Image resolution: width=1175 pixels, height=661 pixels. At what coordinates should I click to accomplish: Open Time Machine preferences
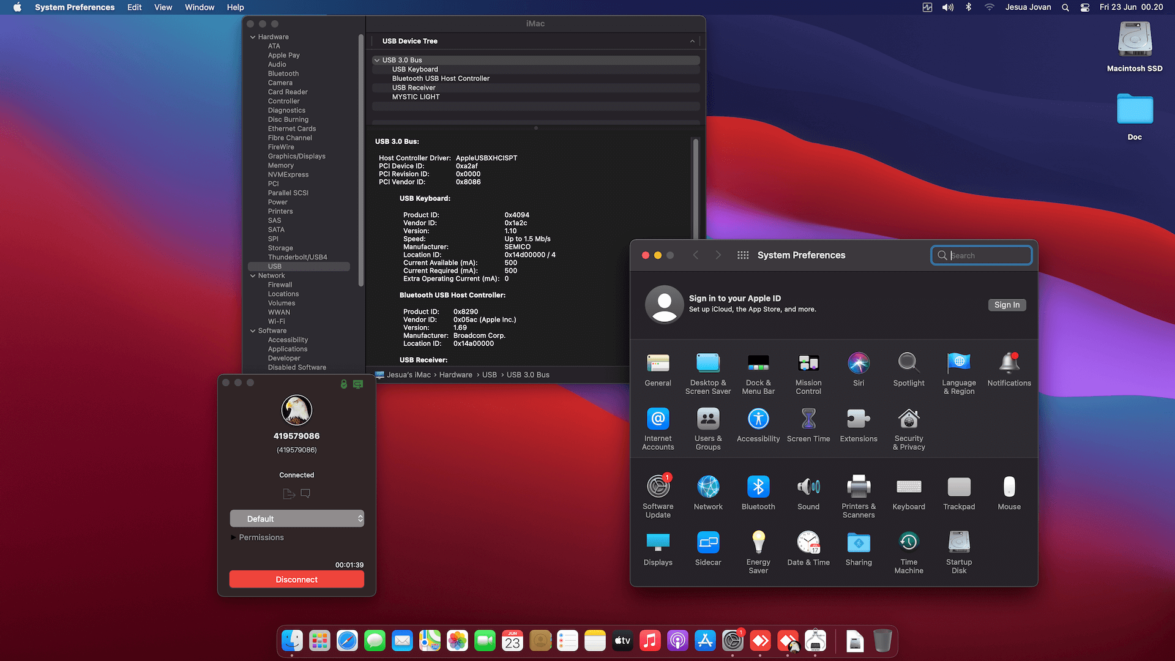coord(908,545)
